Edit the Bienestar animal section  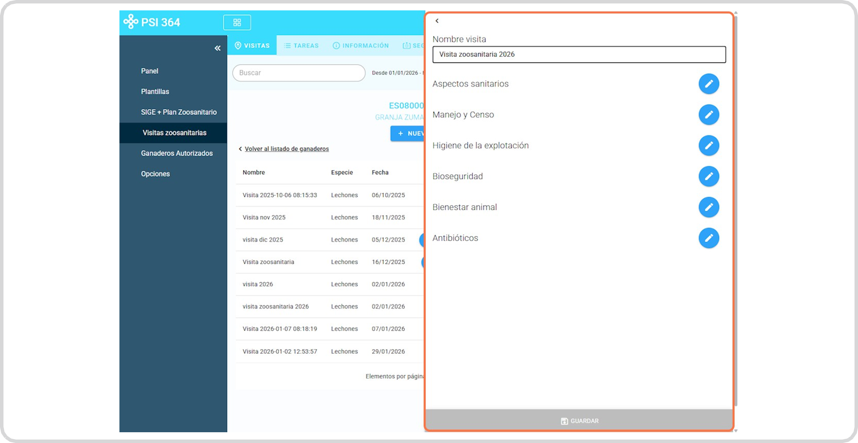(709, 207)
